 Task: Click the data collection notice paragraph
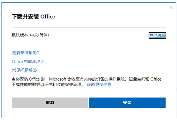(87, 82)
